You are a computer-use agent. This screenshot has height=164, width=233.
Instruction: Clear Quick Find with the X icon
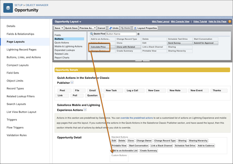point(138,34)
